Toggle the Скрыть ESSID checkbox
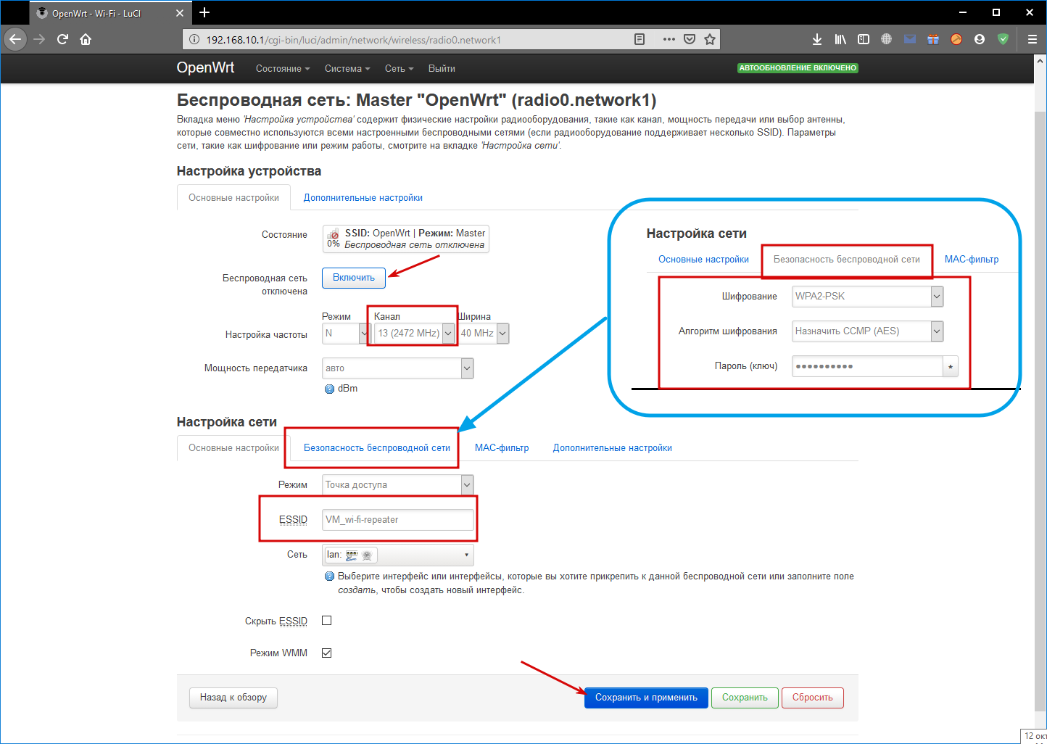Screen dimensions: 1047x744 point(327,621)
